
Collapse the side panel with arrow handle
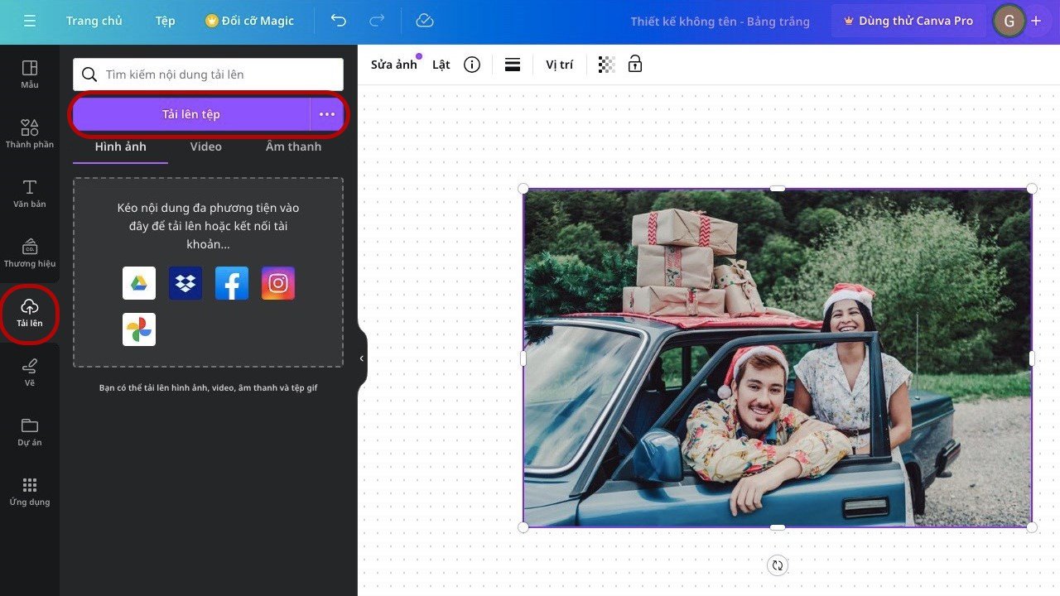pyautogui.click(x=362, y=358)
